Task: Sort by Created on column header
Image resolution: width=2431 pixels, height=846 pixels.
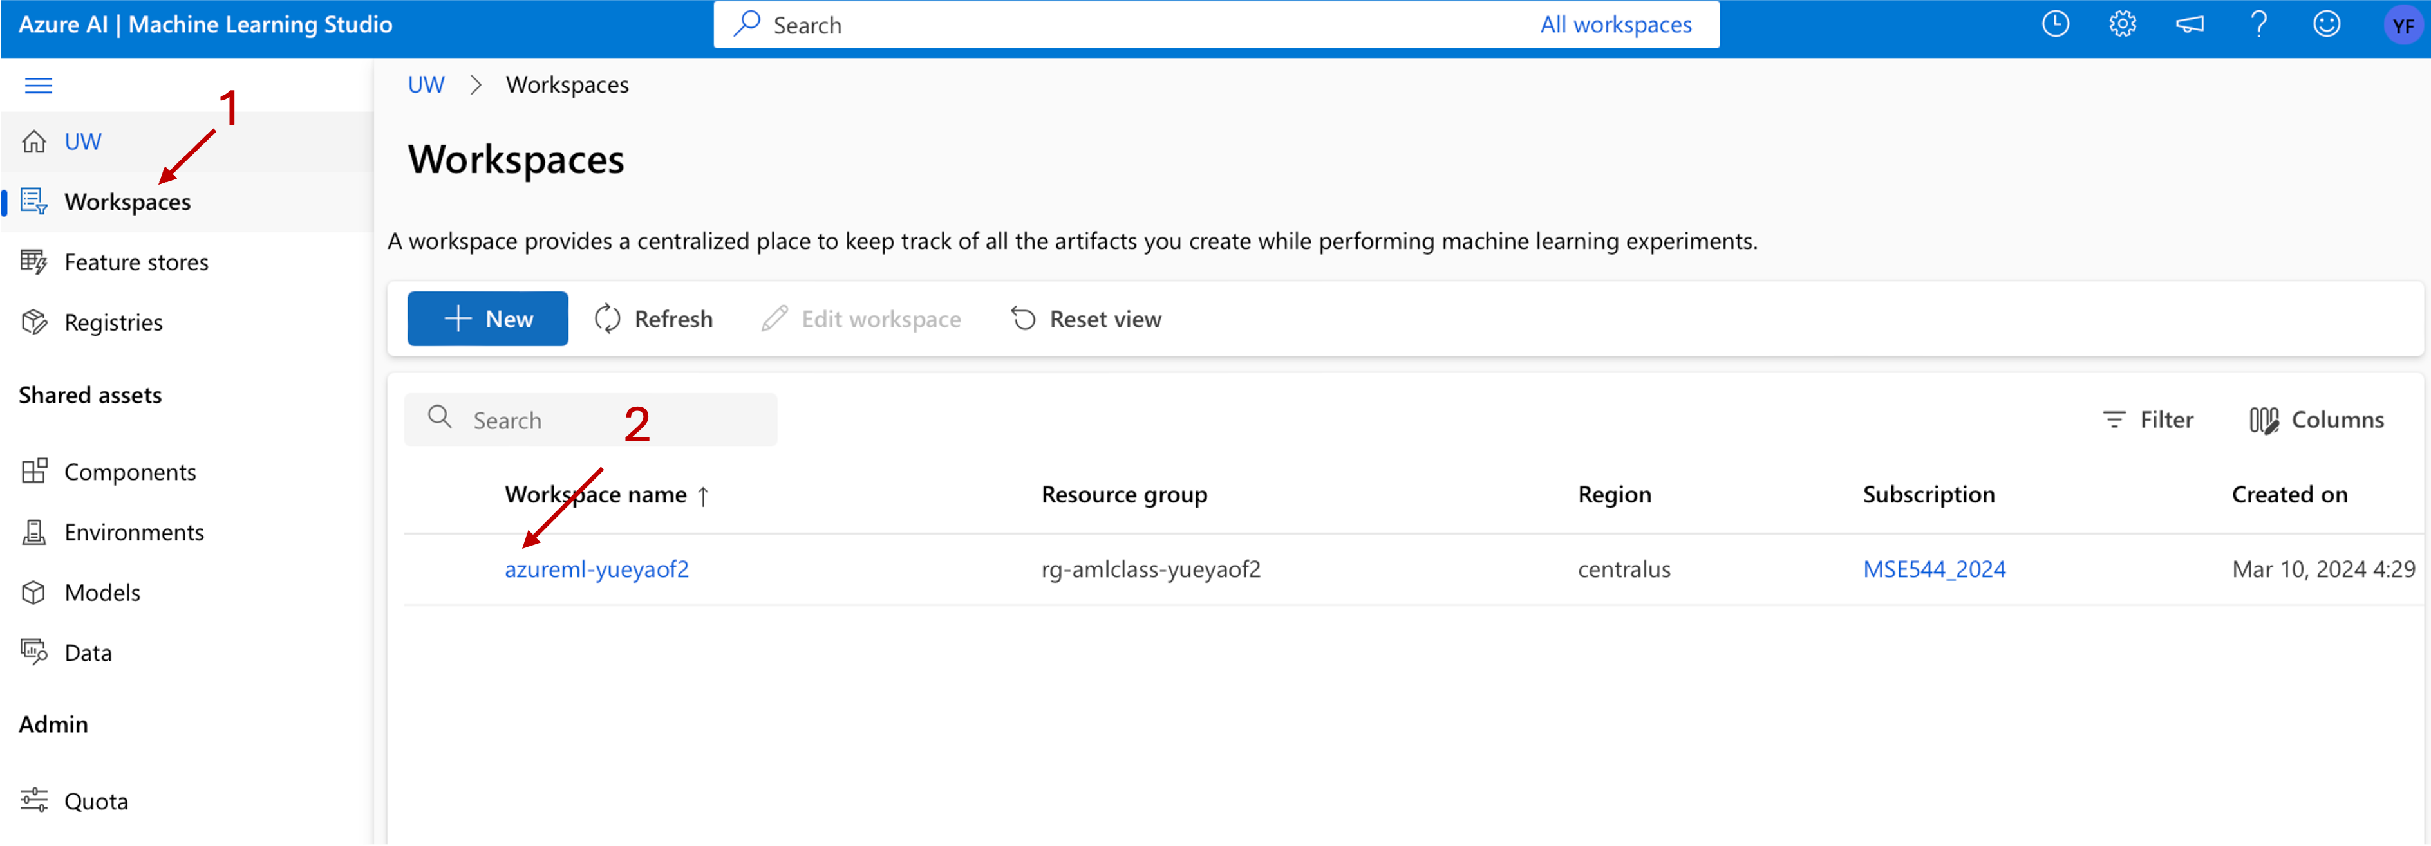Action: [x=2289, y=494]
